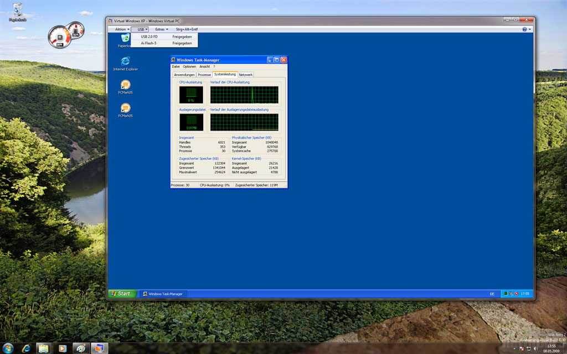Screen dimensions: 567x354
Task: Click the Windows XP Start button
Action: [120, 294]
